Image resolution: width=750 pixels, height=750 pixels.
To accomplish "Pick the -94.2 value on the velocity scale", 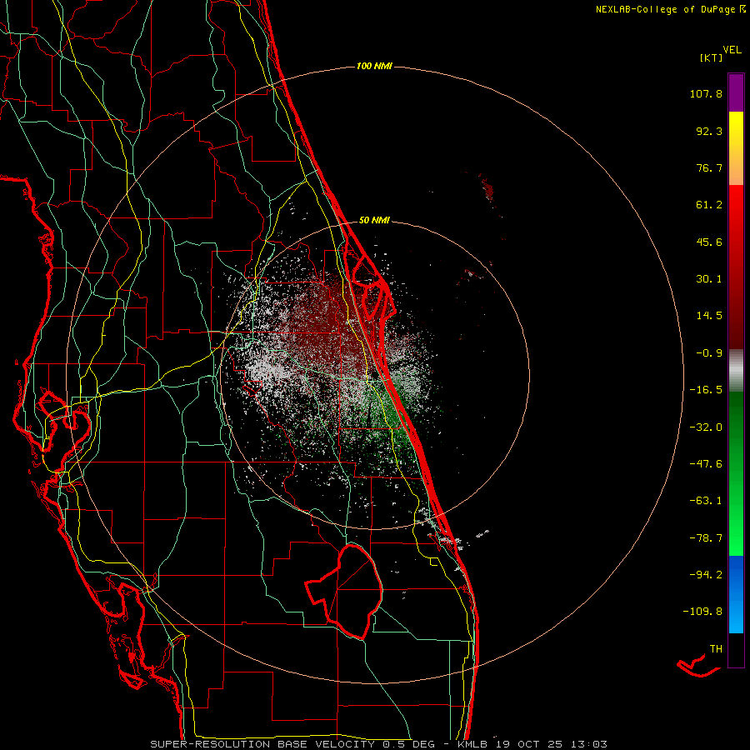I will coord(706,575).
